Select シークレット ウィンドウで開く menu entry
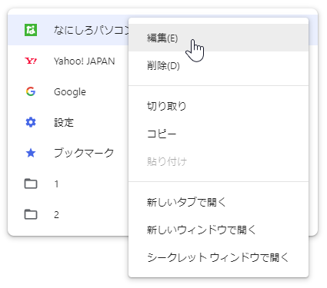This screenshot has width=327, height=288. tap(219, 257)
